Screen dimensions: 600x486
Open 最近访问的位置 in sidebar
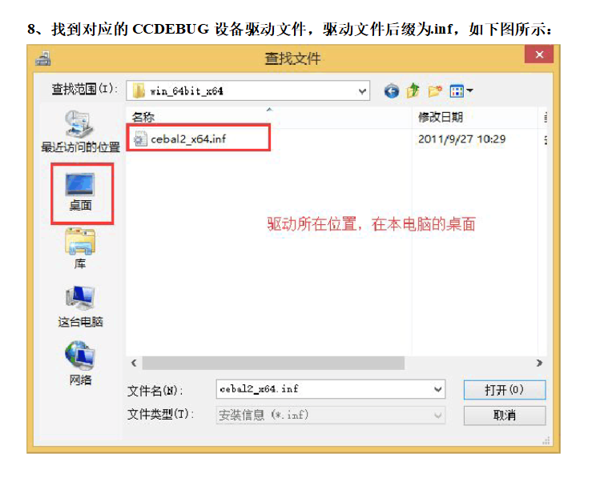(x=80, y=132)
